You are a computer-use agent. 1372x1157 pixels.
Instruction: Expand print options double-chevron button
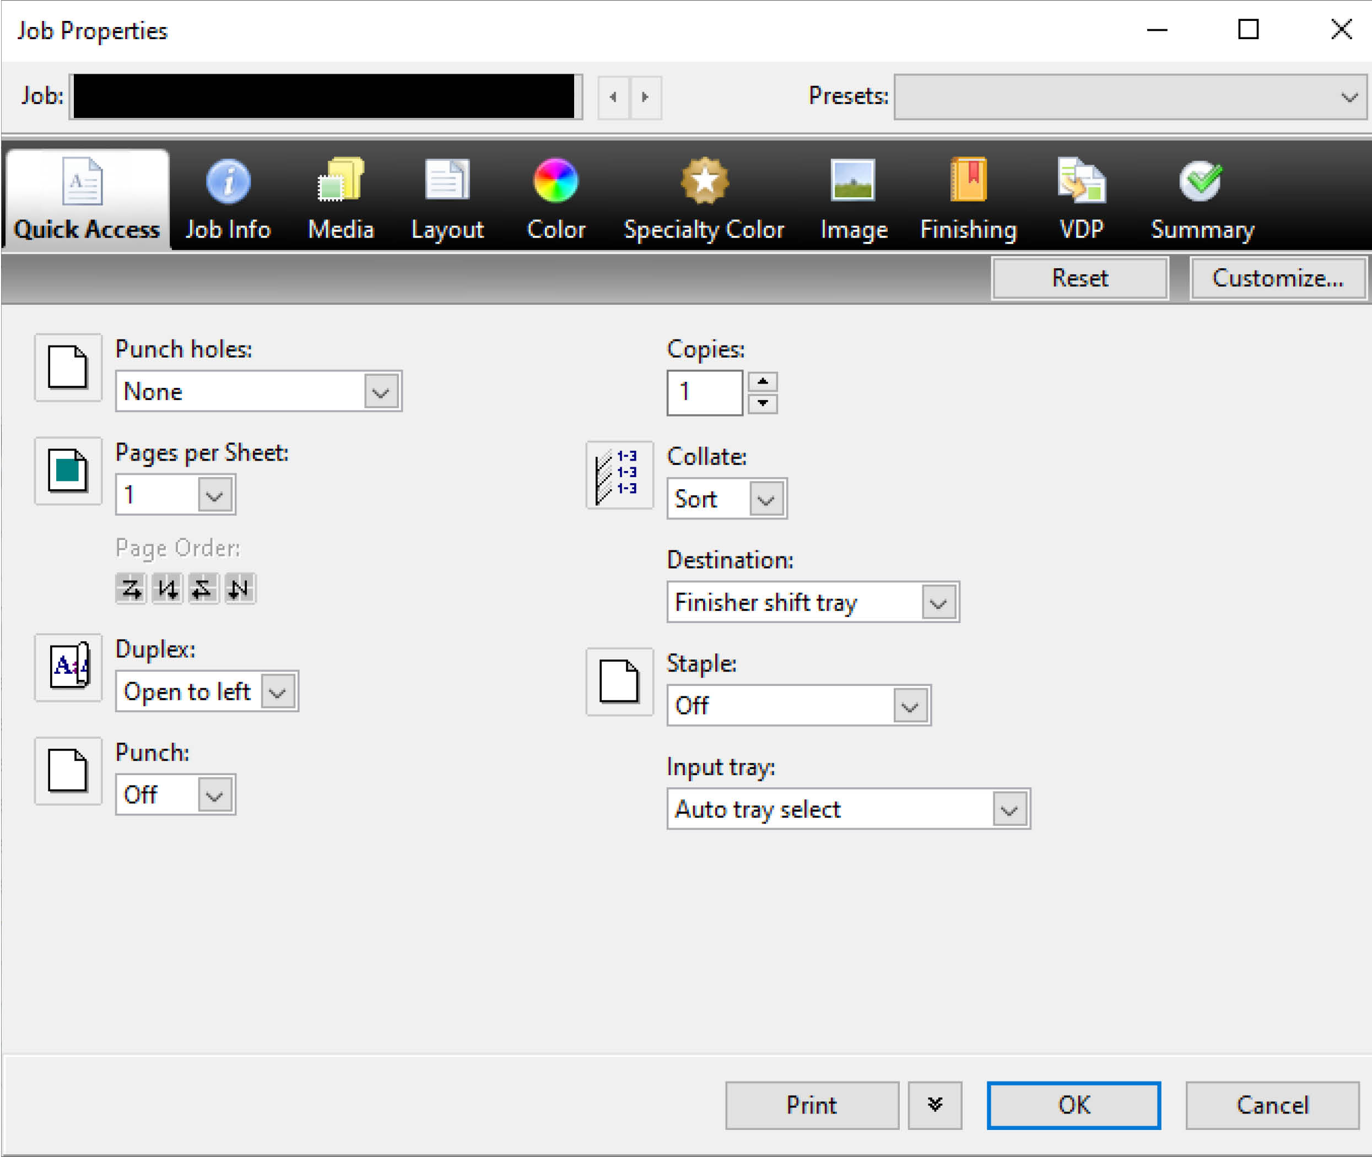point(935,1105)
